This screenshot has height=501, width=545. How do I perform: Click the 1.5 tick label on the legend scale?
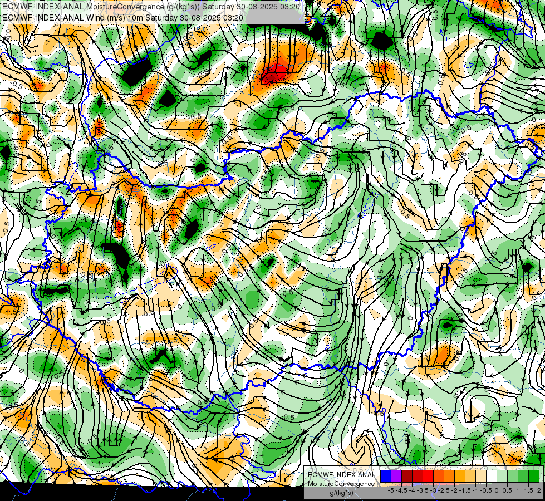(x=528, y=490)
